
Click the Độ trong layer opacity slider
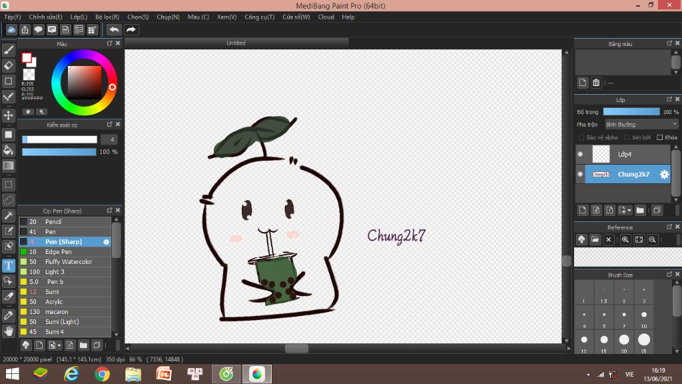point(631,112)
